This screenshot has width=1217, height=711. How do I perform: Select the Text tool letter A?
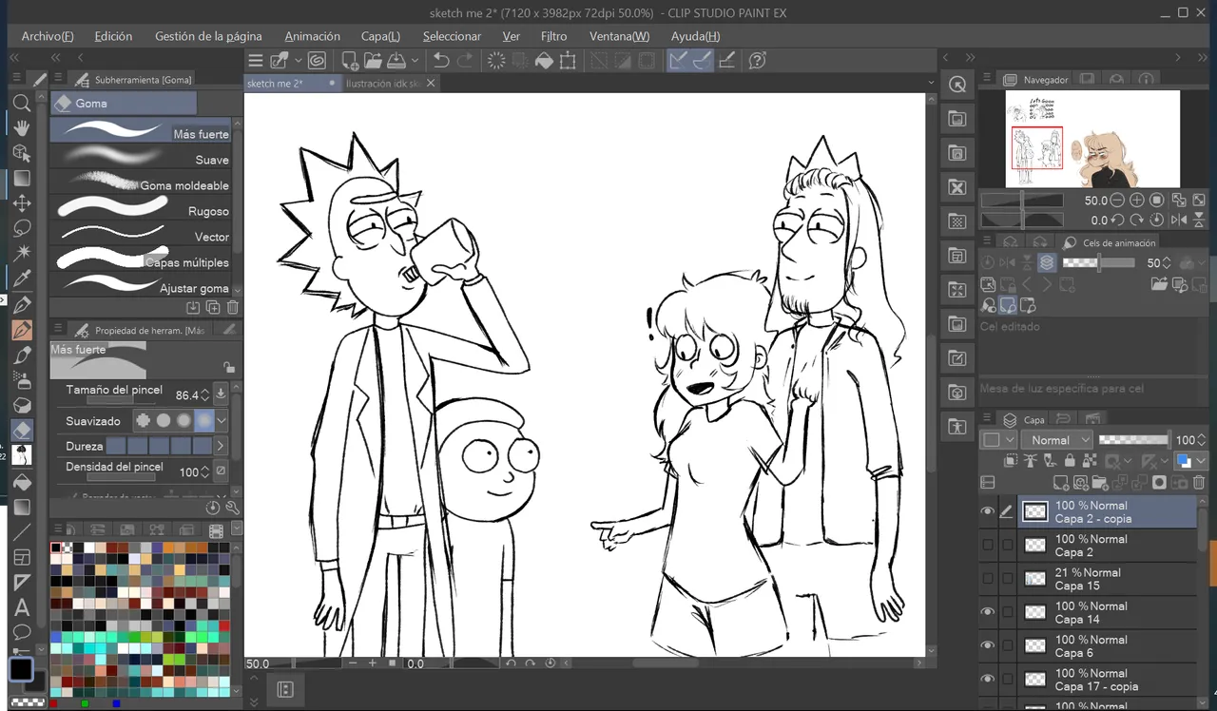21,607
